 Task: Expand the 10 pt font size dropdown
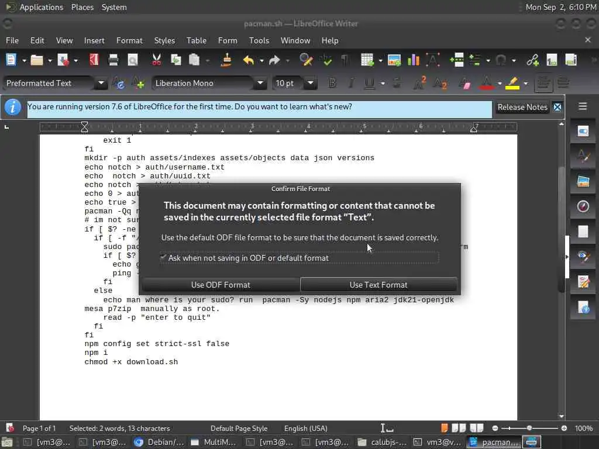pyautogui.click(x=311, y=83)
